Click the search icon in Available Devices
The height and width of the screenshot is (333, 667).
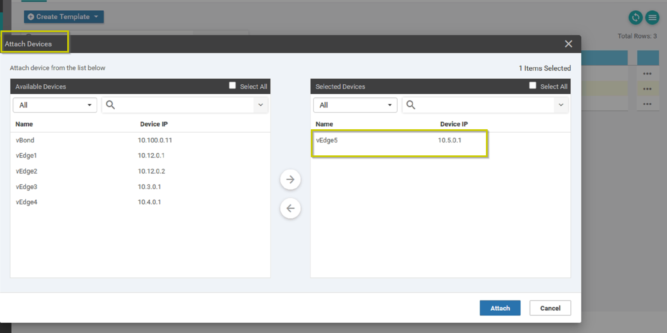tap(110, 105)
